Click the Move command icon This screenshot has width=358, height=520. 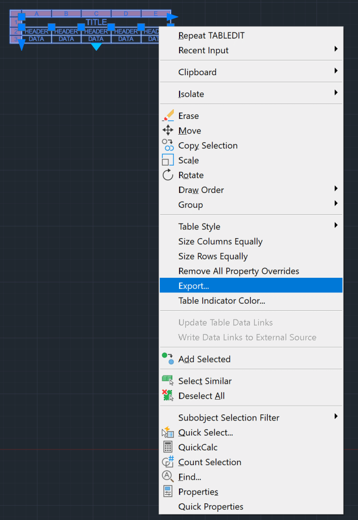[x=168, y=131]
